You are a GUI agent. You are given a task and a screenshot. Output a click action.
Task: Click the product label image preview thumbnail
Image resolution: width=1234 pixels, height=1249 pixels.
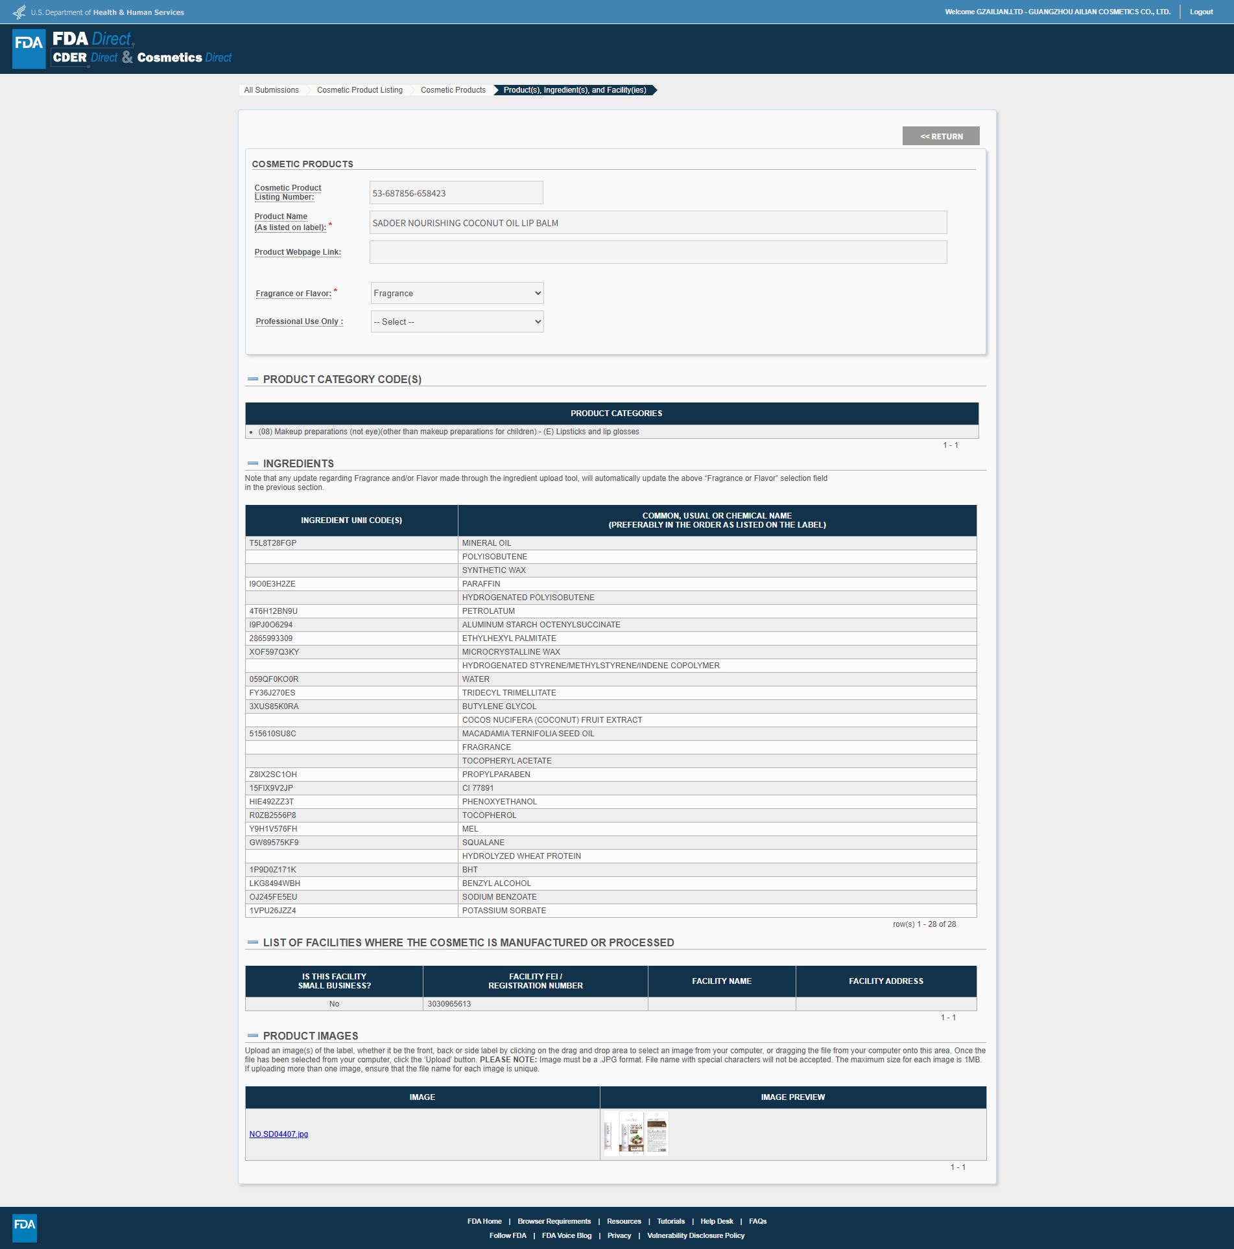[x=635, y=1134]
